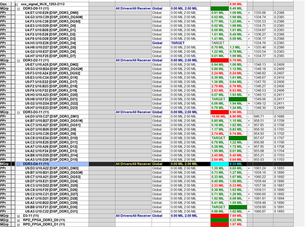
Task: Click All Drivers/All Receiver in D3-11 row
Action: [x=133, y=216]
